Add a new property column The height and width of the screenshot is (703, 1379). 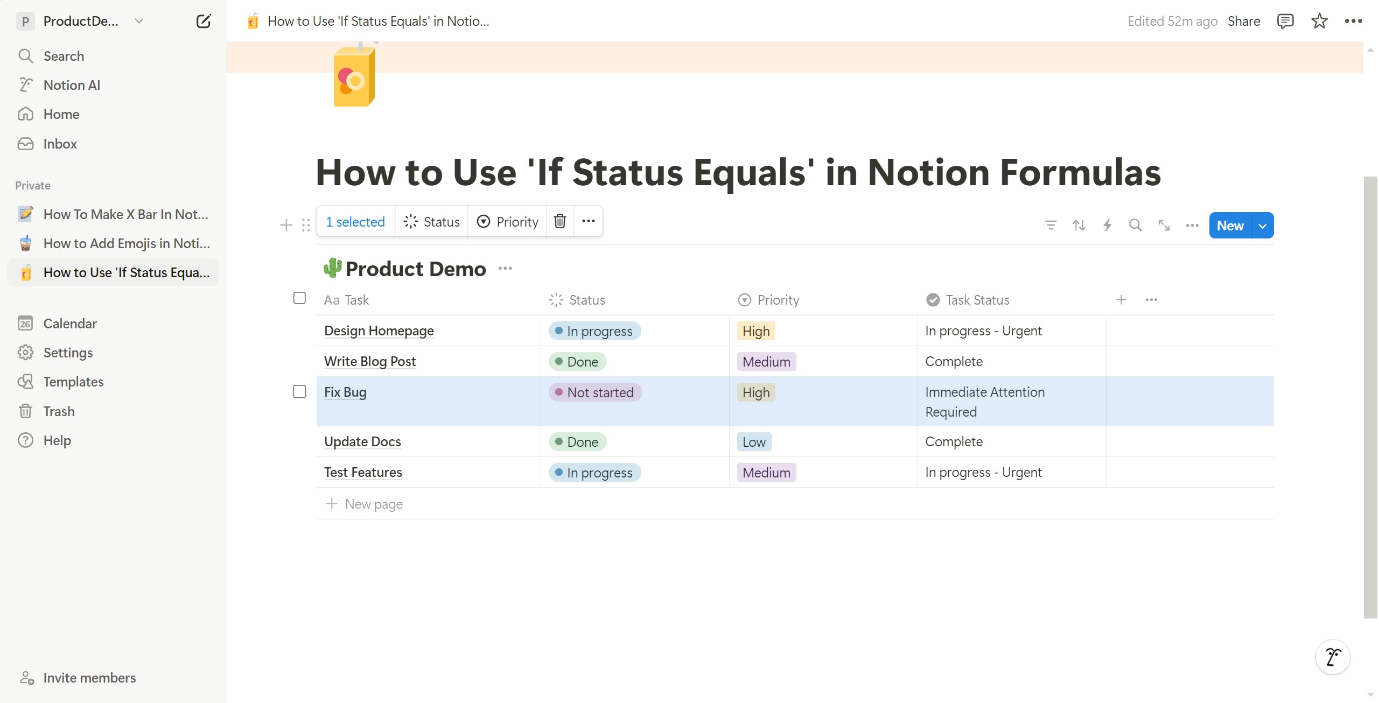coord(1121,300)
